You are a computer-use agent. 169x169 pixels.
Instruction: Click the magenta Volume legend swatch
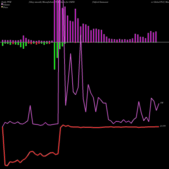point(2,4)
